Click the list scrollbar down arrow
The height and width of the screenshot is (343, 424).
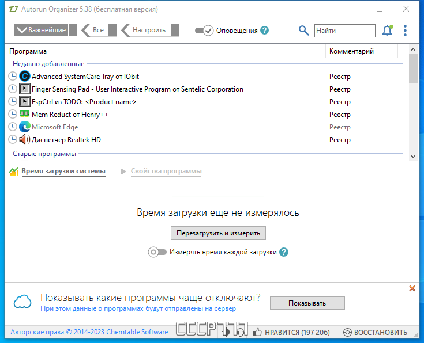click(413, 157)
